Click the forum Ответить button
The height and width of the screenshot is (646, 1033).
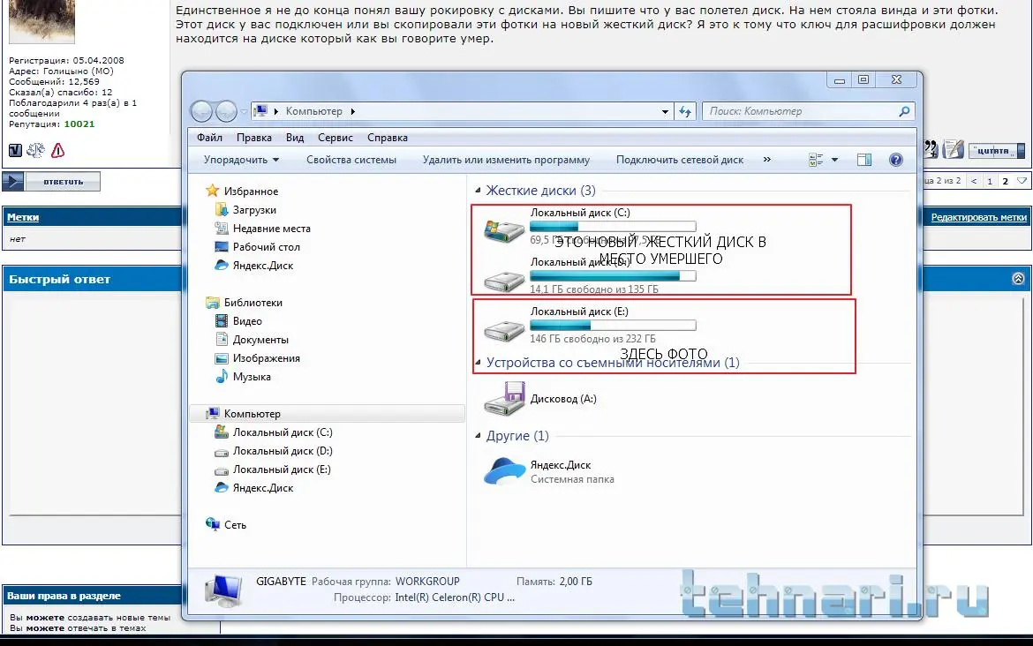[51, 181]
